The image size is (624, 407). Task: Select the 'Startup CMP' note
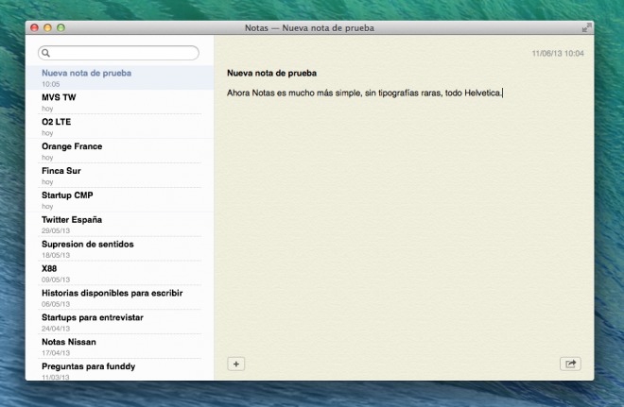(119, 200)
